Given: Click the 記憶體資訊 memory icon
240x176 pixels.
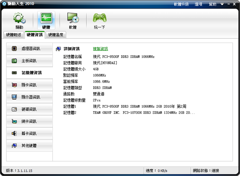Looking at the screenshot, I should coord(14,73).
